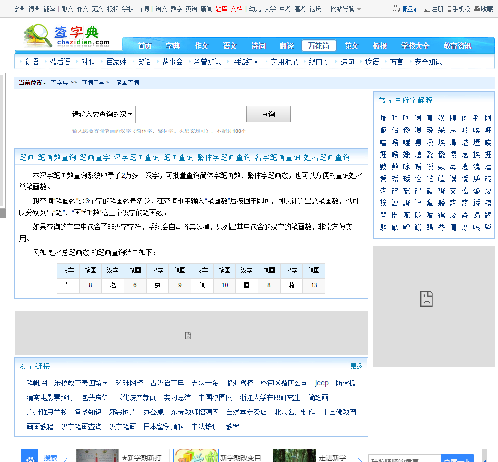
Task: Switch to the 字典 main navigation tab
Action: [x=173, y=46]
